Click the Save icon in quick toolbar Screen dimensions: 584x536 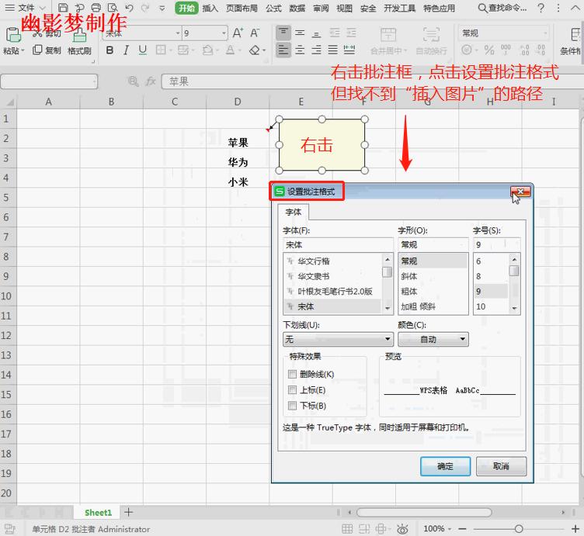[x=64, y=8]
